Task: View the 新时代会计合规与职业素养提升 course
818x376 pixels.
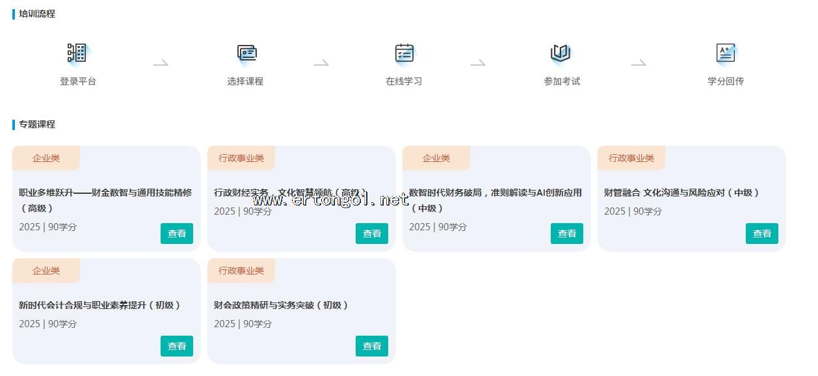Action: (177, 346)
